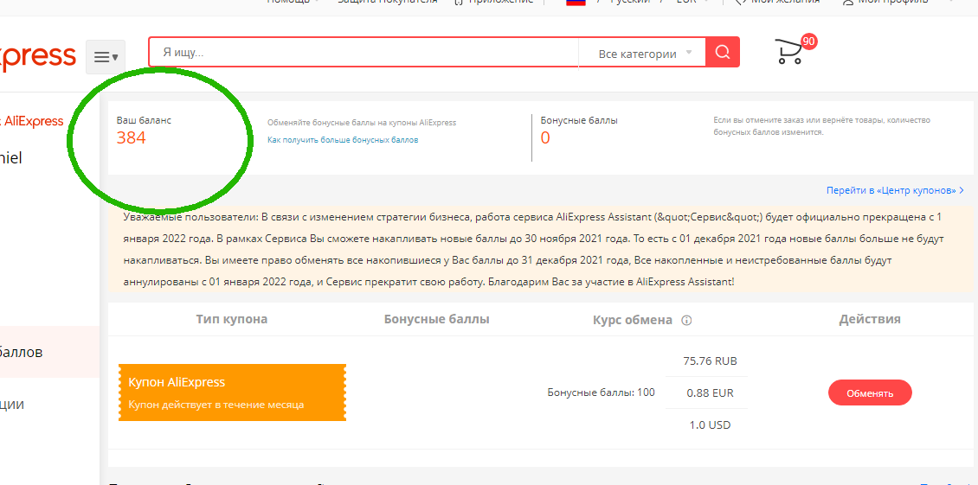Expand the Все категории dropdown
This screenshot has width=978, height=485.
coord(645,54)
